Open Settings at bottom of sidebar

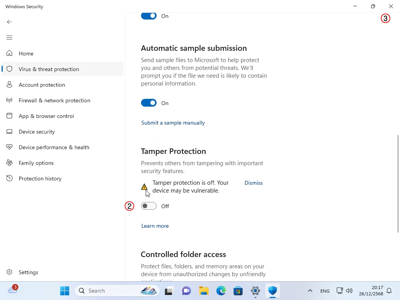[x=28, y=272]
